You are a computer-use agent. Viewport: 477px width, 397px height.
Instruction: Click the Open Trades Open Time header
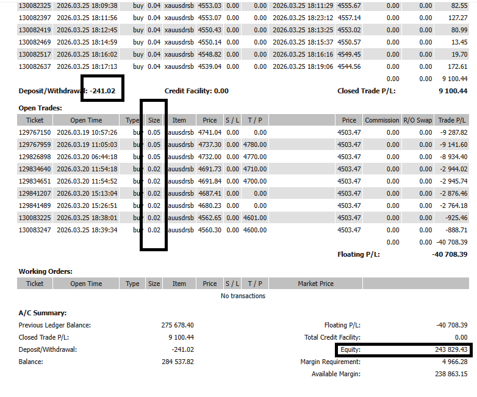[86, 120]
